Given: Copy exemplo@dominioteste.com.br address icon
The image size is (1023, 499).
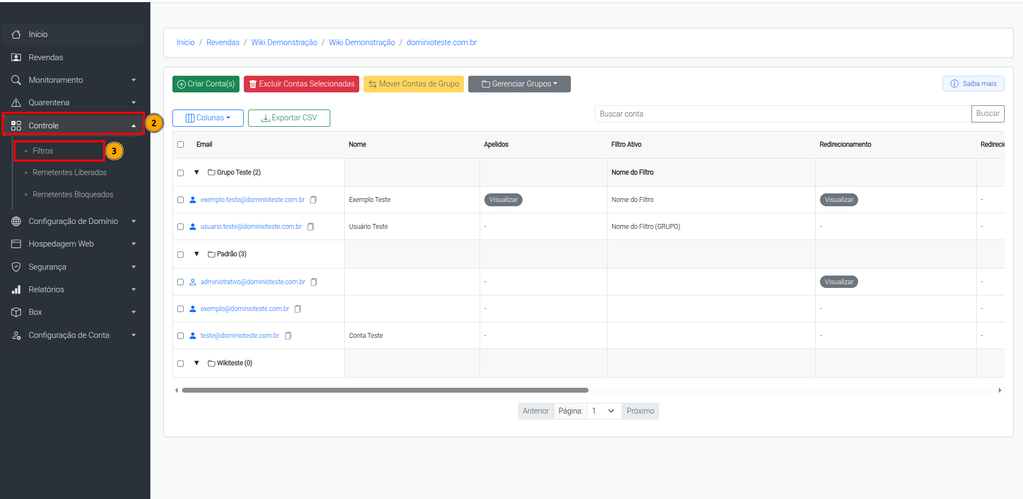Looking at the screenshot, I should click(298, 309).
